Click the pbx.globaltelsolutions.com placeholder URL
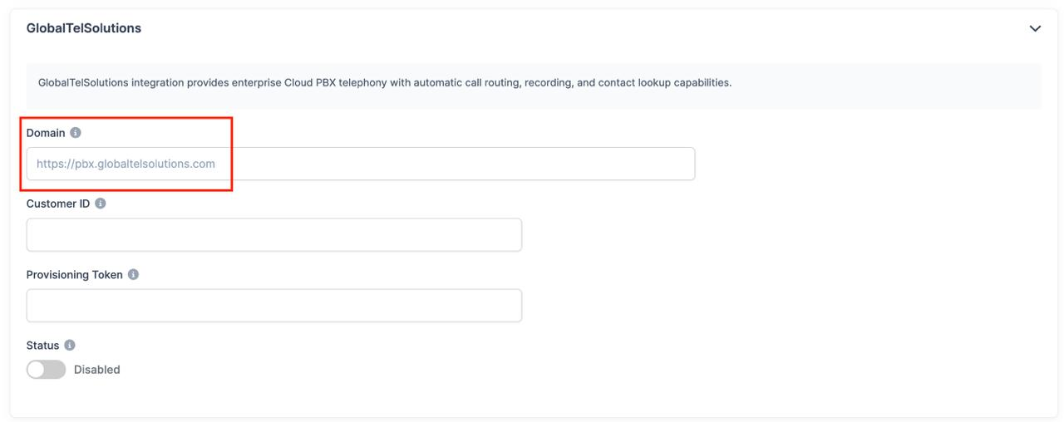Viewport: 1064px width, 422px height. [x=126, y=164]
